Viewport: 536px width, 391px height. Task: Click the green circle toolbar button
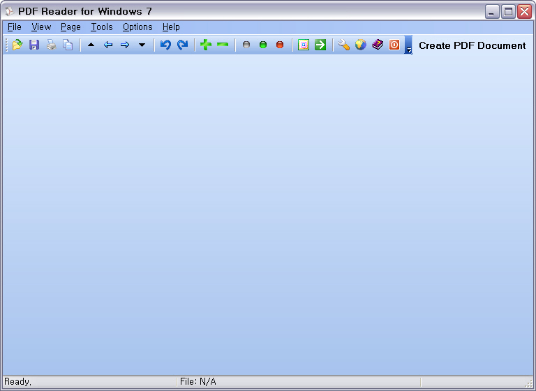[x=263, y=45]
